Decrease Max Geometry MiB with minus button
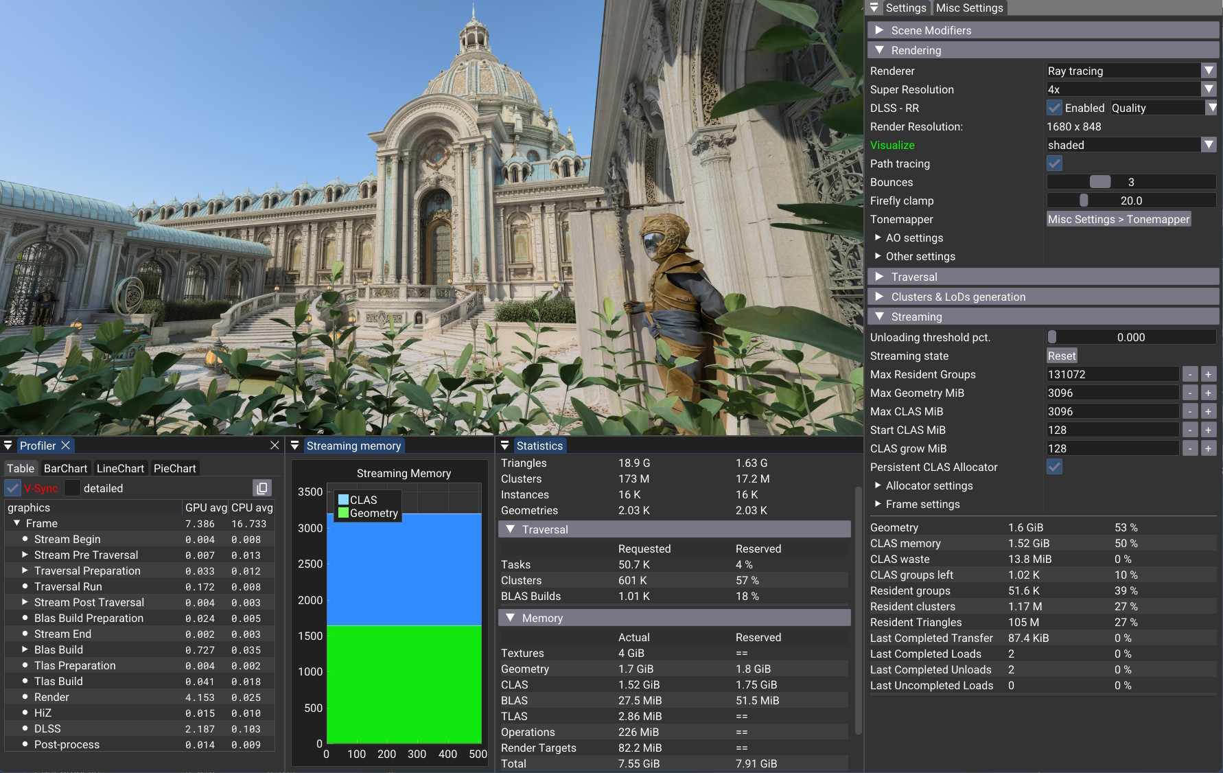This screenshot has height=773, width=1223. [x=1190, y=393]
